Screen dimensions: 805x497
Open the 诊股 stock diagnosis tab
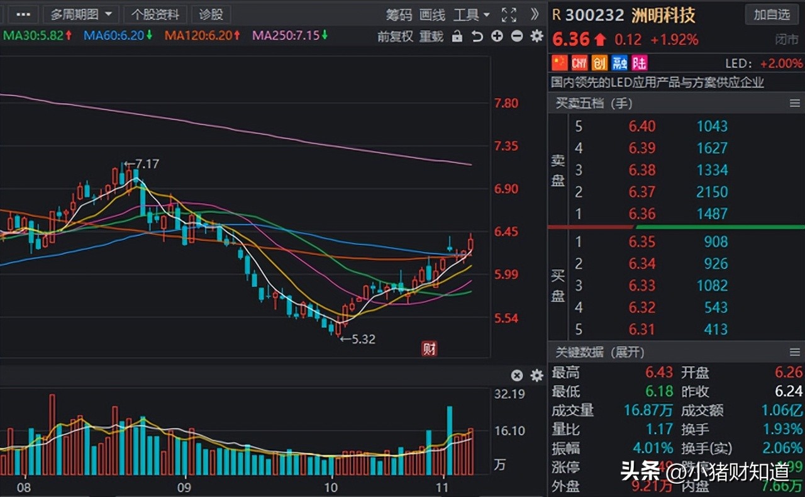point(210,14)
